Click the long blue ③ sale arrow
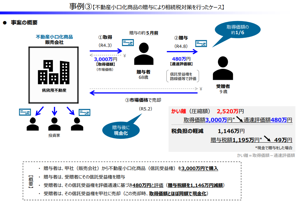 (143, 93)
